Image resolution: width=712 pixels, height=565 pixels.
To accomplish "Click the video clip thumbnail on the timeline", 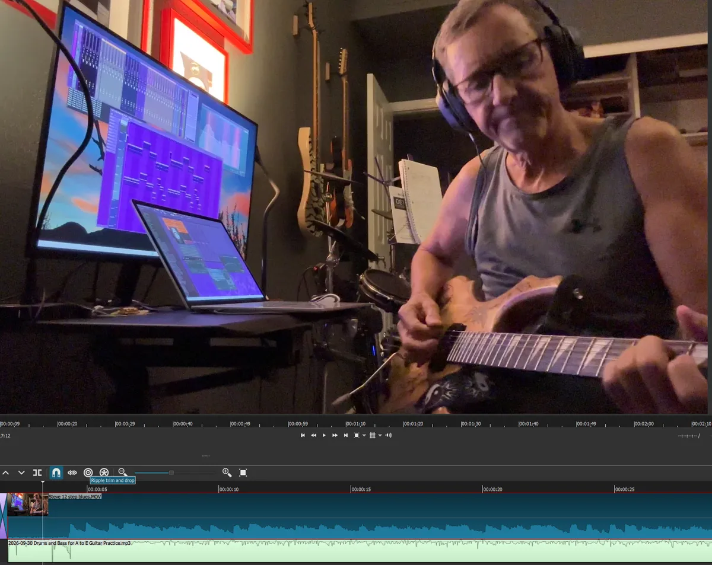I will 27,504.
